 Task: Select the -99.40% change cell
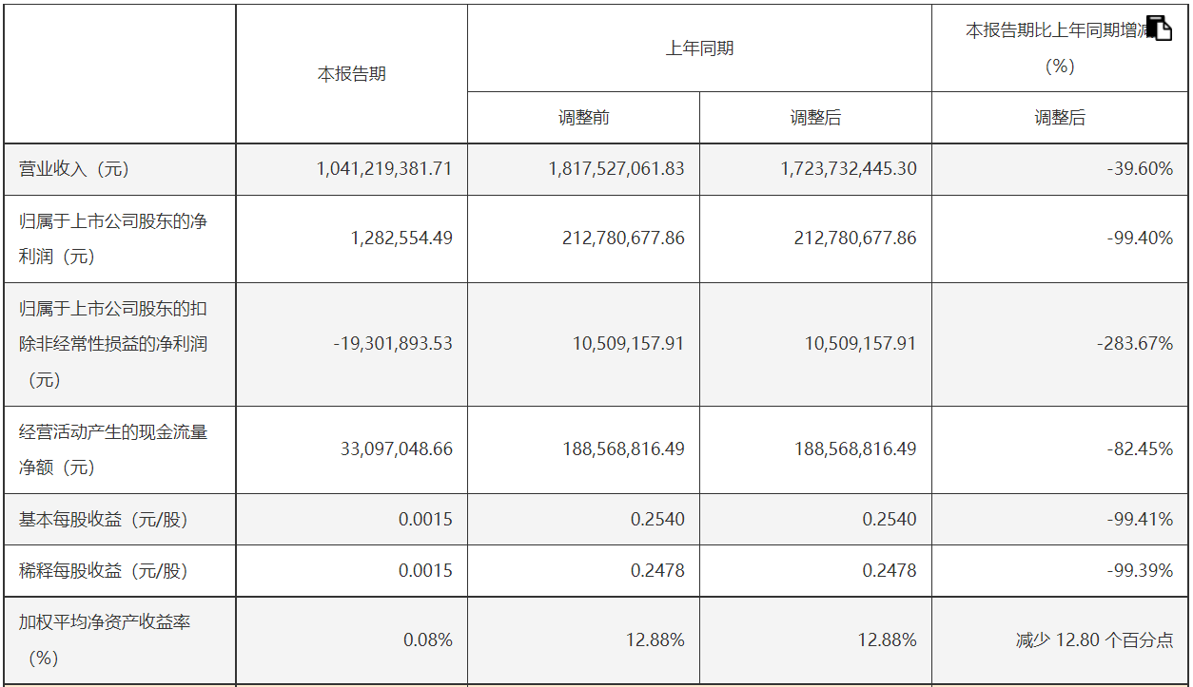(x=1140, y=239)
